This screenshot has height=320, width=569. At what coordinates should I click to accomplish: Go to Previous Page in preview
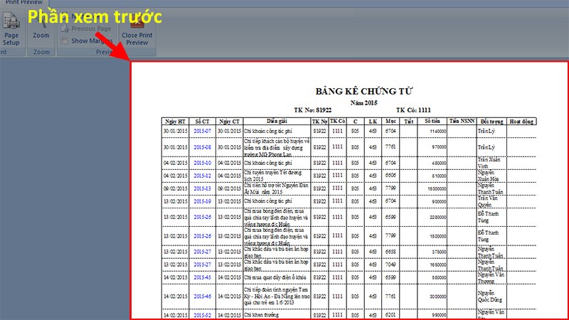click(x=86, y=28)
